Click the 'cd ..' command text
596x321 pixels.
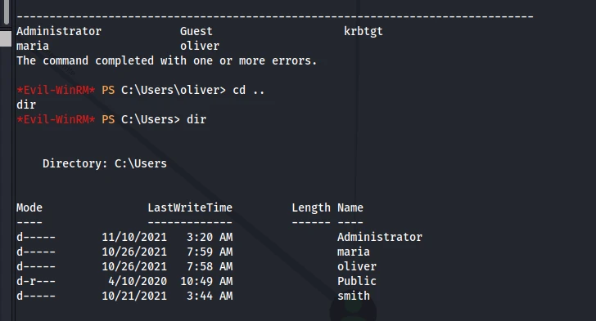tap(249, 90)
